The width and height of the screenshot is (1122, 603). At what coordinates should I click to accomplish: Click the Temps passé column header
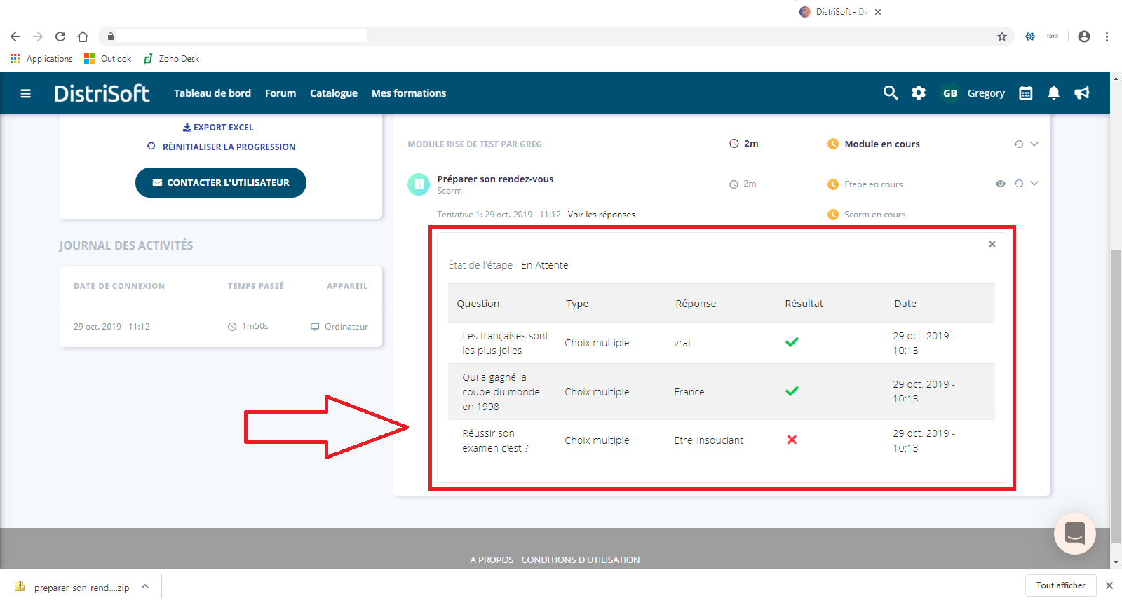click(256, 286)
